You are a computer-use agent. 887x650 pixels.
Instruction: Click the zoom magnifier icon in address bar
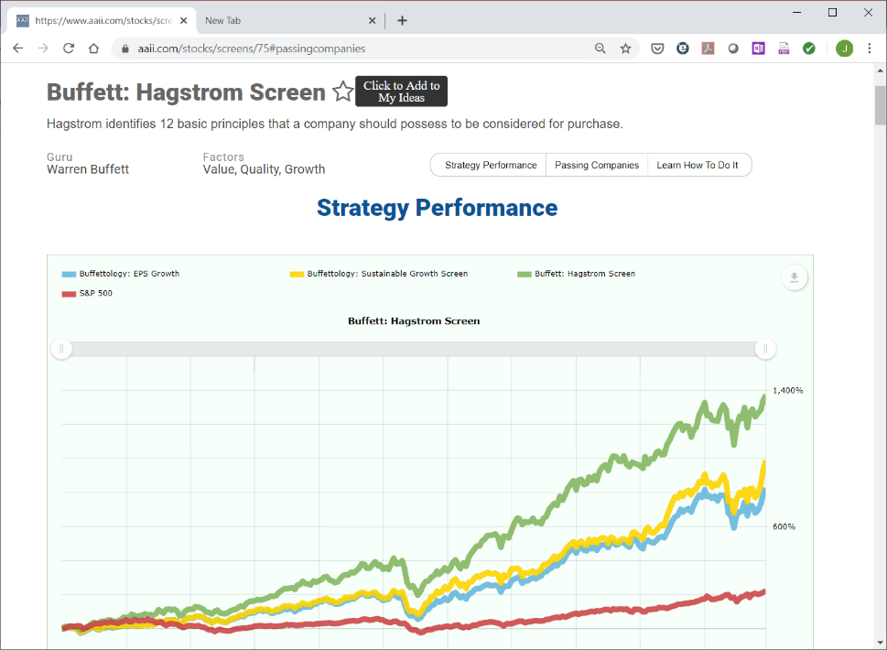[x=600, y=49]
